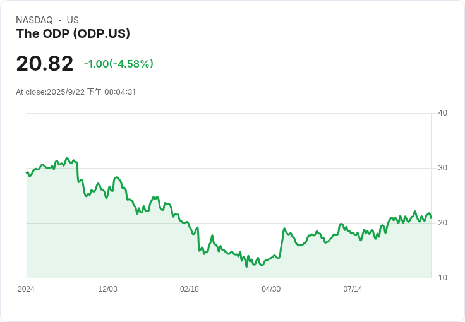
Task: Click the left start of the price line
Action: [x=27, y=172]
